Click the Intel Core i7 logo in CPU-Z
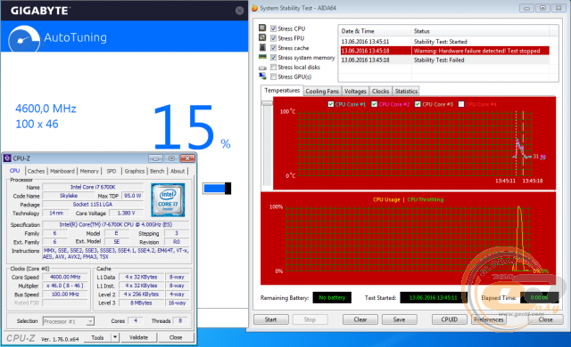The width and height of the screenshot is (571, 347). coord(168,199)
